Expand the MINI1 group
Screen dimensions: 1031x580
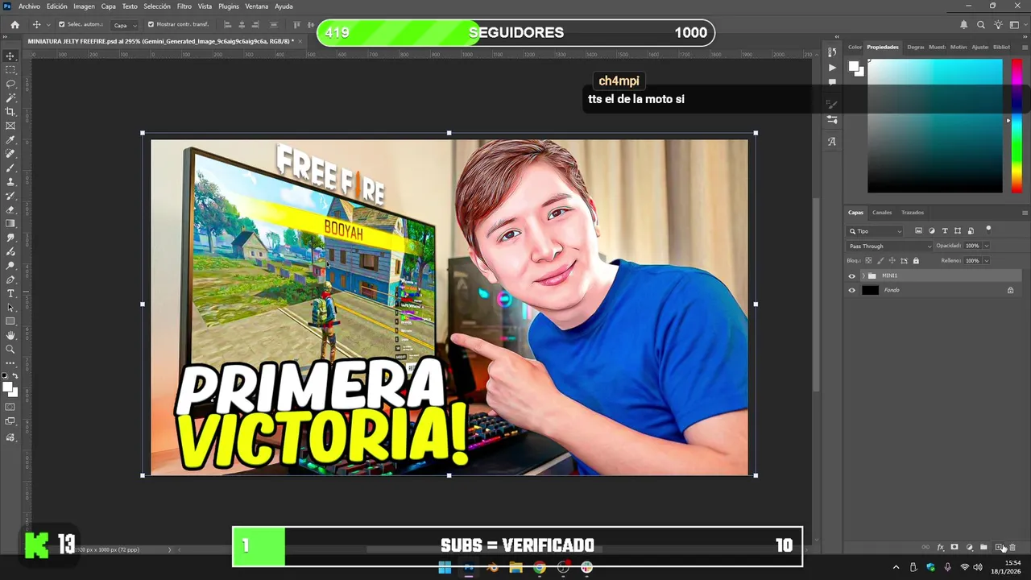coord(863,275)
